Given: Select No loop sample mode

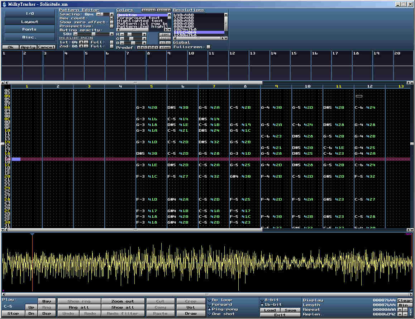Looking at the screenshot, I should 220,300.
